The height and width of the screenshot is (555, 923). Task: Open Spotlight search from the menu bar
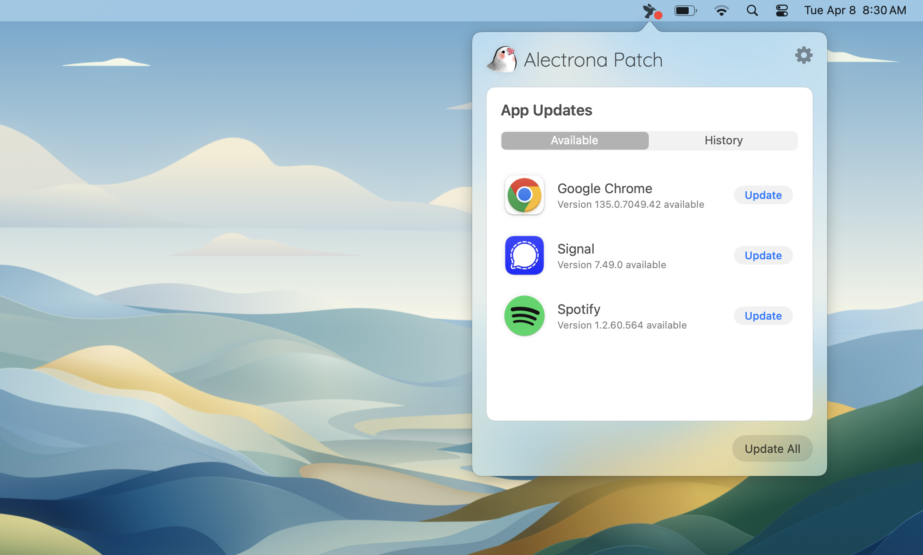coord(752,10)
